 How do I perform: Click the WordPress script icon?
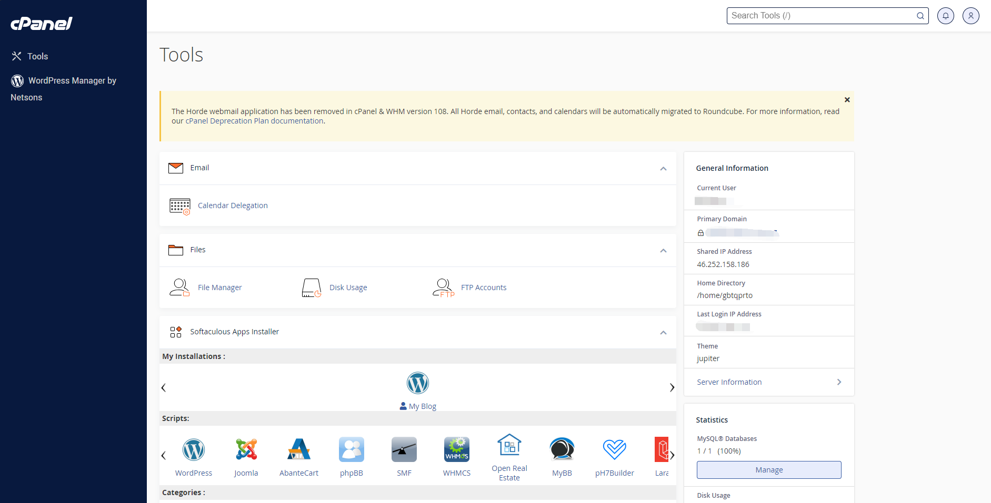(194, 450)
